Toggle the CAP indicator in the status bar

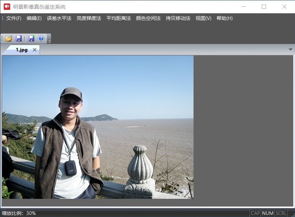click(x=255, y=213)
